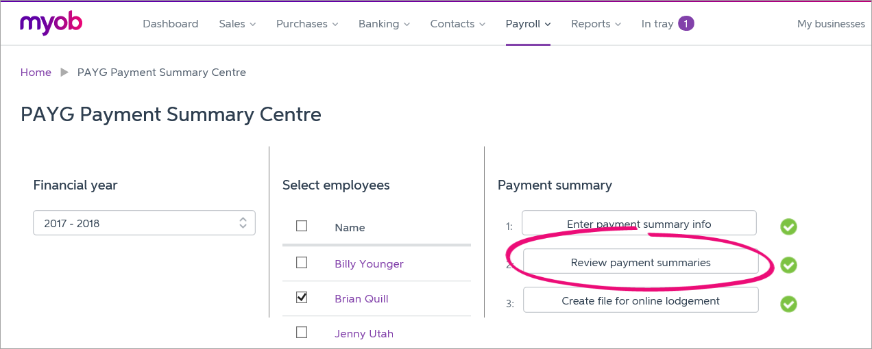This screenshot has width=872, height=349.
Task: Go to the Dashboard tab
Action: click(170, 24)
